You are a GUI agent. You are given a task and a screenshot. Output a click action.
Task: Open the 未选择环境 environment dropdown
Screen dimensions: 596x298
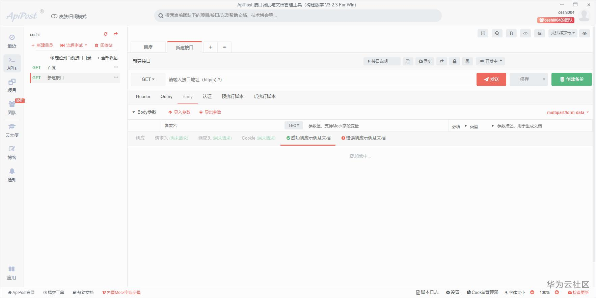(x=563, y=33)
